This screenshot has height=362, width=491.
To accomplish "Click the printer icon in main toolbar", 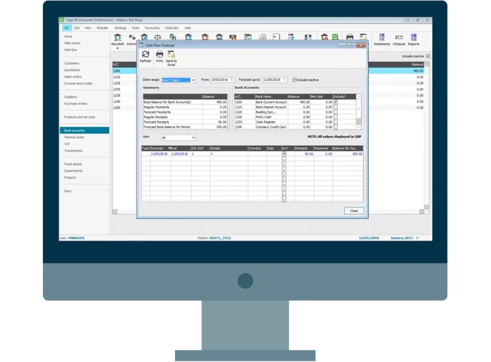I will (350, 37).
